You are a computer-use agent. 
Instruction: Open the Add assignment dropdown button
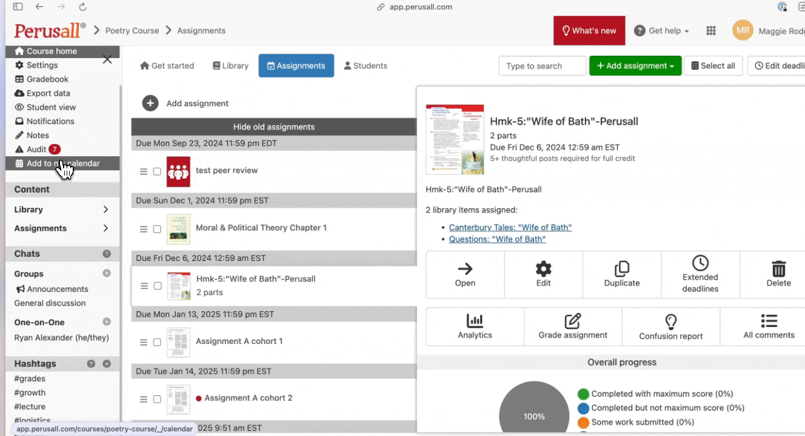(x=635, y=66)
